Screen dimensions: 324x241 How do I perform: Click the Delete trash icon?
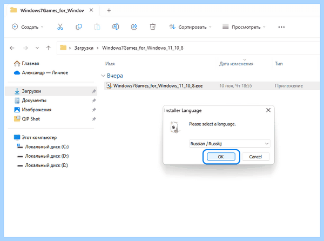(x=153, y=27)
